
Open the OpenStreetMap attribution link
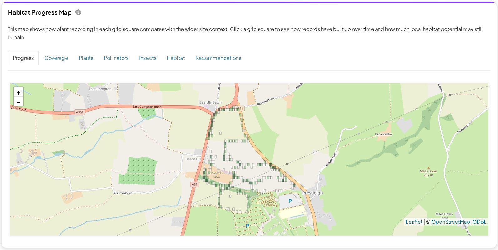(450, 222)
